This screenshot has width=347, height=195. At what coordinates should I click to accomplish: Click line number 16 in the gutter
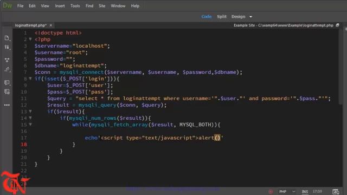(x=24, y=131)
